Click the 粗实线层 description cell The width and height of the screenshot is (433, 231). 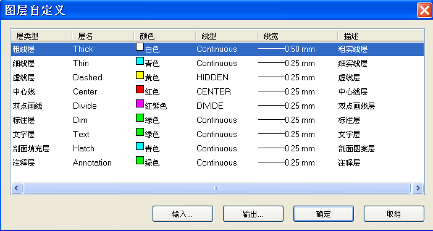(353, 49)
